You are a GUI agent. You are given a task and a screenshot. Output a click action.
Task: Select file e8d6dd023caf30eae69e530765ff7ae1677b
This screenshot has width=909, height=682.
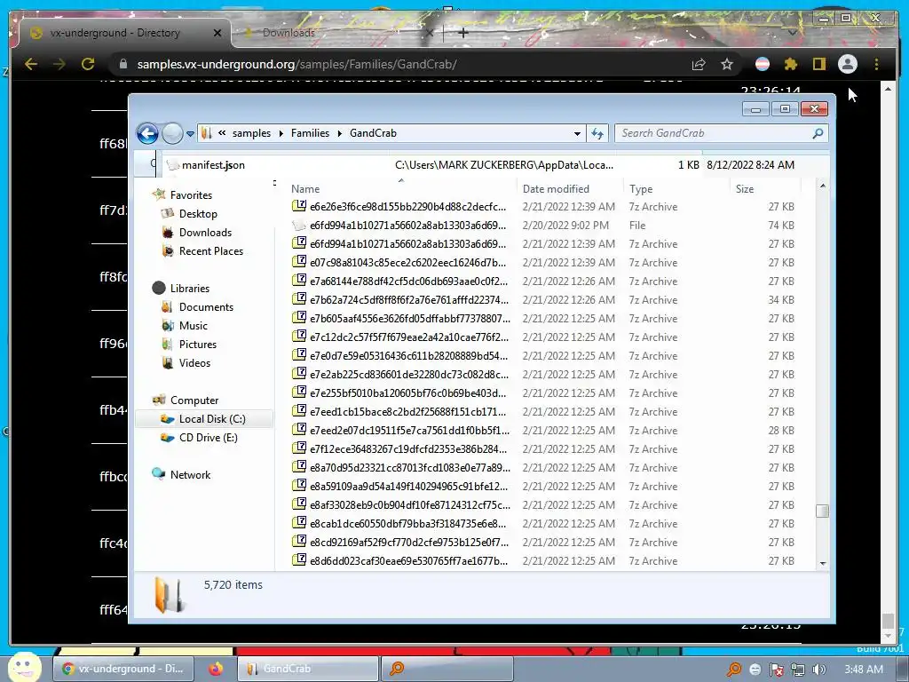coord(408,561)
